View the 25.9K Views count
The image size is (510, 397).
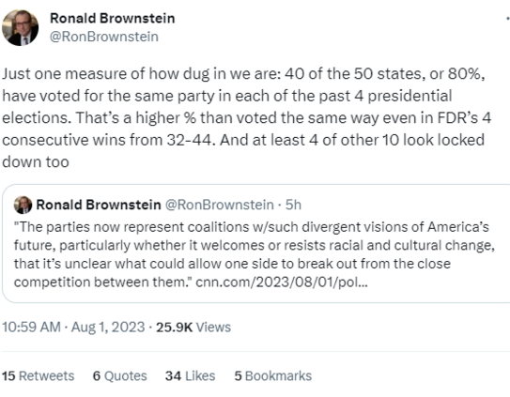coord(193,328)
